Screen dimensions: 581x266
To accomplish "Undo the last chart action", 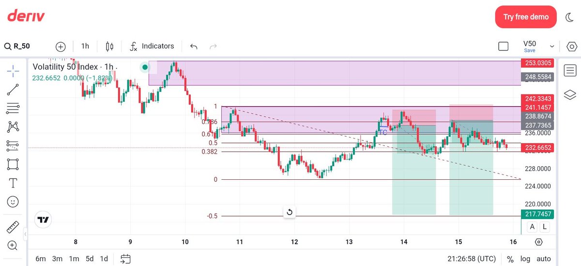I will (x=194, y=47).
